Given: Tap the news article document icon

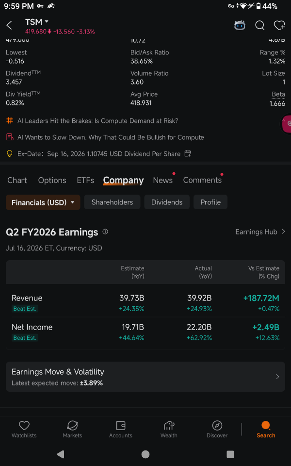Looking at the screenshot, I should tap(10, 137).
